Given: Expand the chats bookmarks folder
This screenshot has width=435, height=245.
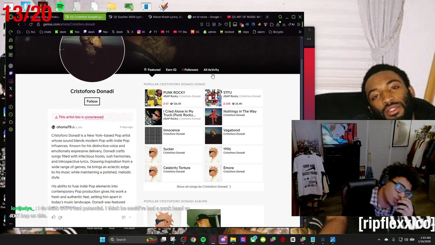Looking at the screenshot, I should tap(45, 32).
